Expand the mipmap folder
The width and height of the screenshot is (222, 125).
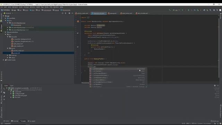point(8,55)
